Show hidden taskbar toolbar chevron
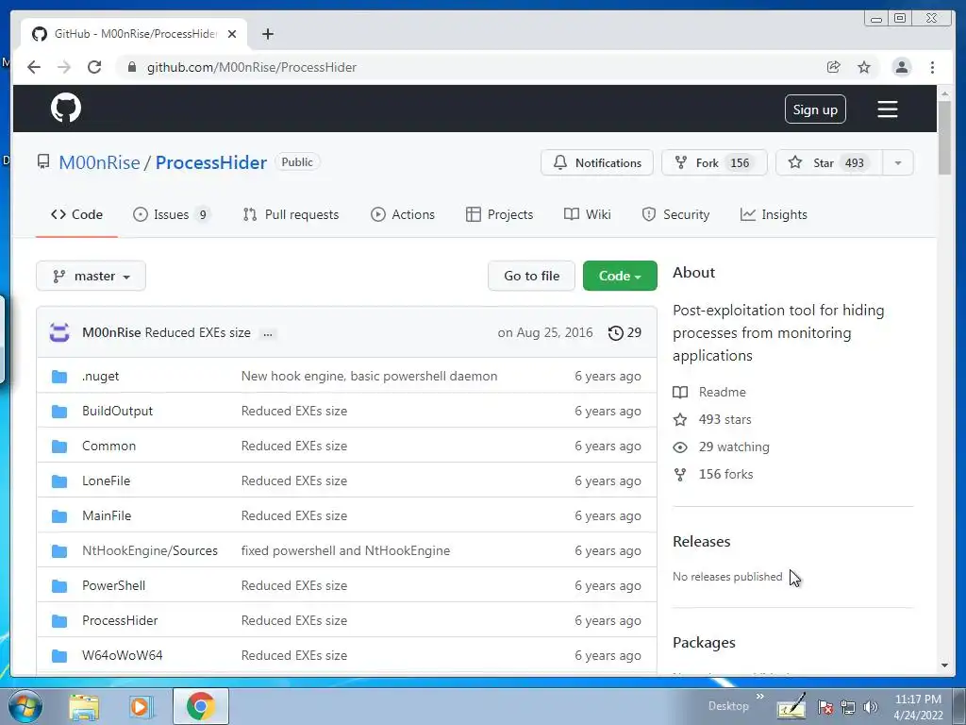The height and width of the screenshot is (725, 966). [759, 696]
